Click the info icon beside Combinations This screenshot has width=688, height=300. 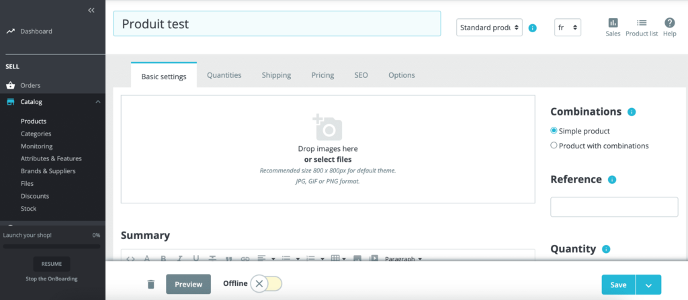632,112
